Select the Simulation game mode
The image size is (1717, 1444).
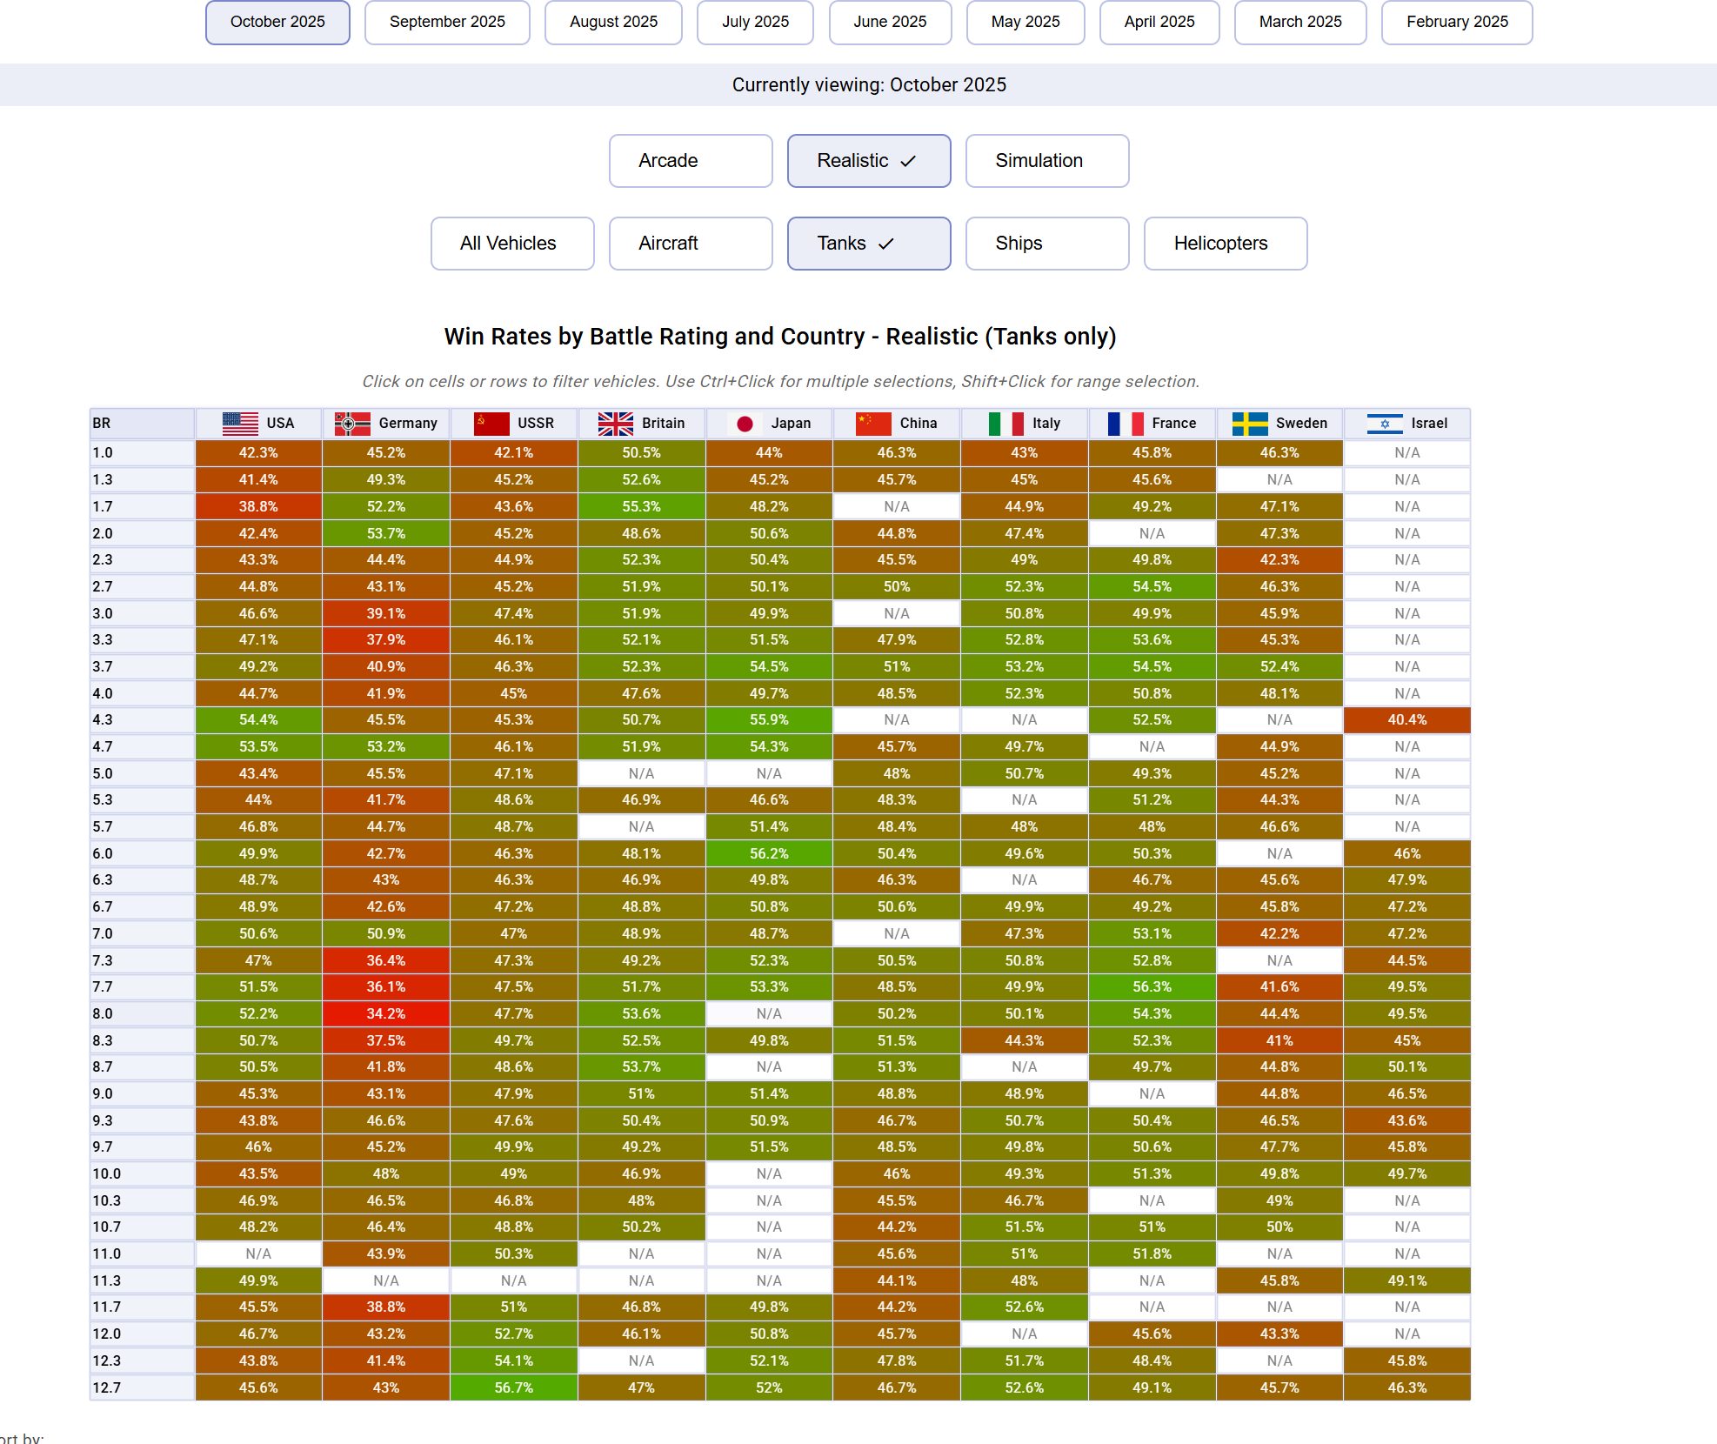(x=1047, y=161)
